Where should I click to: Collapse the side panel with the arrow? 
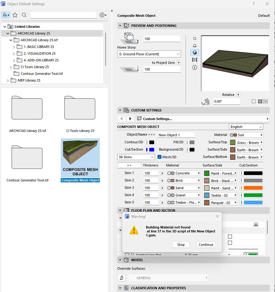coord(112,11)
